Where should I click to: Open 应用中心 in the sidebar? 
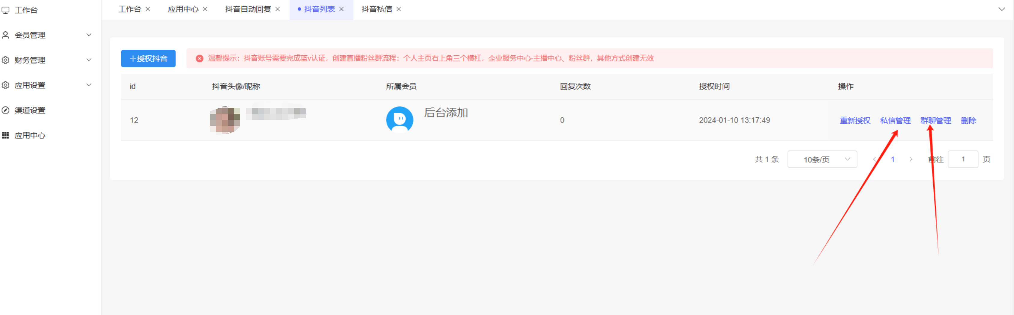point(30,136)
